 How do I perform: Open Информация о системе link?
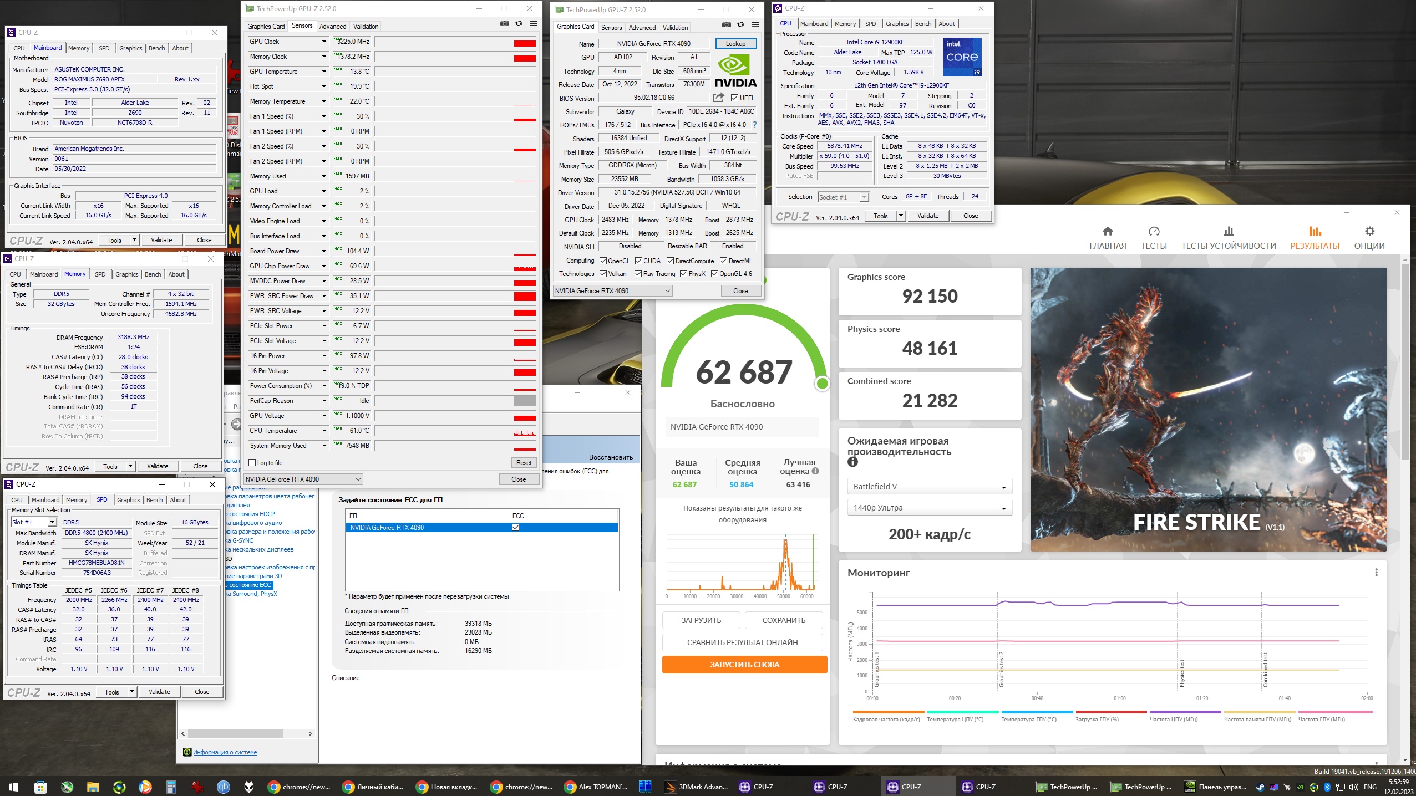225,752
